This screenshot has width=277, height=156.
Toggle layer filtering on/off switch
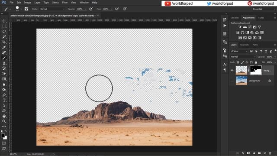click(275, 51)
